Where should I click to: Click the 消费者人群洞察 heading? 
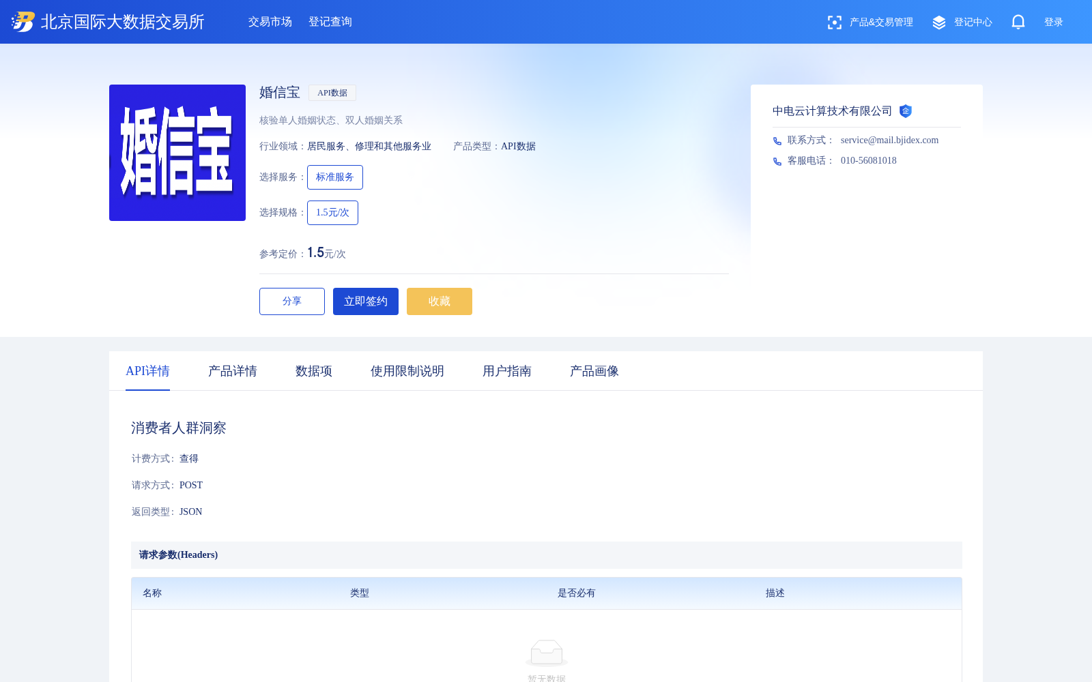[x=179, y=428]
